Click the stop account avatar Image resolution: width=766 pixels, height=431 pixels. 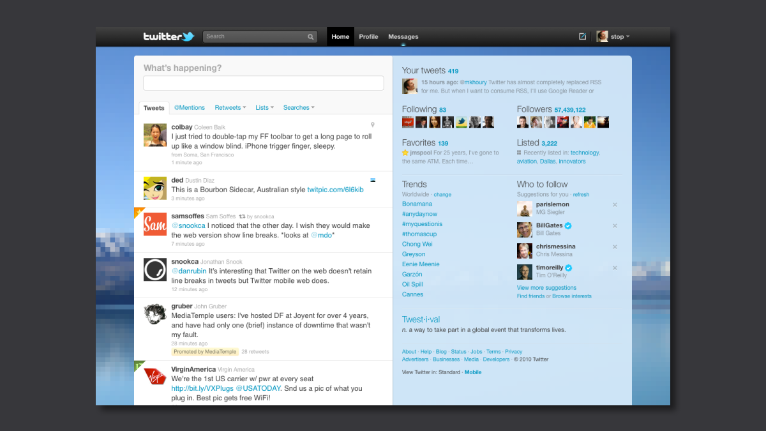tap(602, 36)
